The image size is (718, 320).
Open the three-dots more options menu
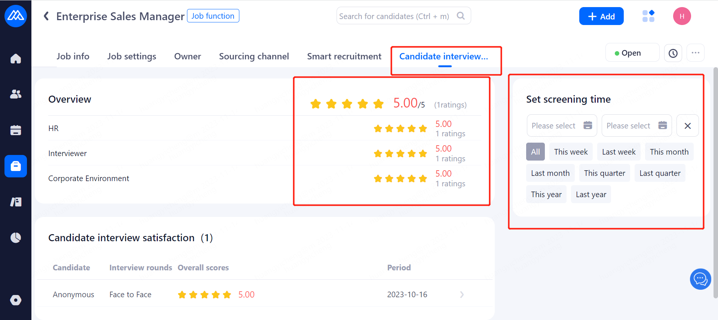coord(695,53)
